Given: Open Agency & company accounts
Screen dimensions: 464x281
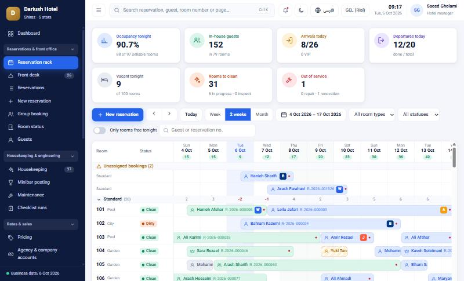Looking at the screenshot, I should (x=41, y=254).
